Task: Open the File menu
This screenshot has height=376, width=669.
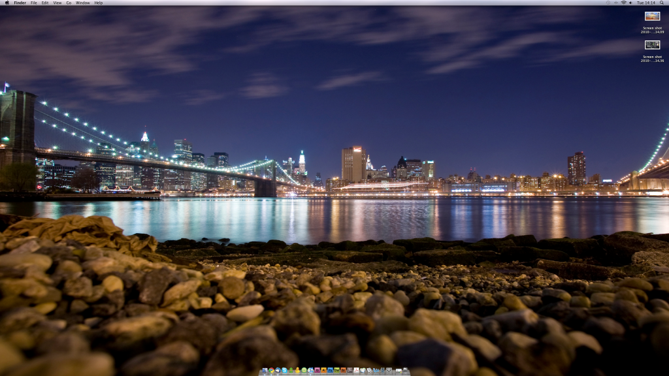Action: [33, 3]
